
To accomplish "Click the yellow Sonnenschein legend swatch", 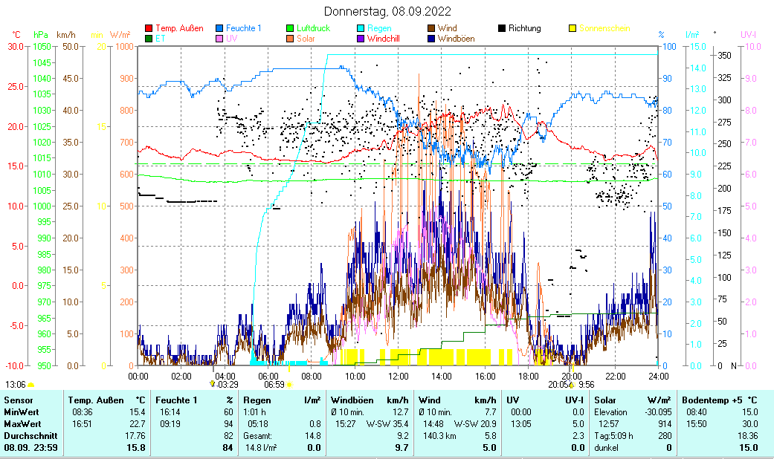I will pyautogui.click(x=573, y=29).
